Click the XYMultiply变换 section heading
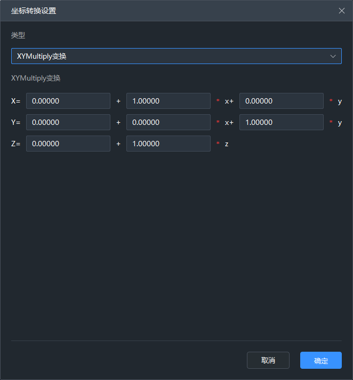353x380 pixels. pyautogui.click(x=36, y=78)
